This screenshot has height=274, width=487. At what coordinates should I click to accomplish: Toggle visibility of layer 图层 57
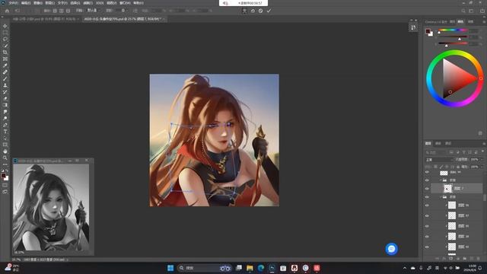point(427,215)
